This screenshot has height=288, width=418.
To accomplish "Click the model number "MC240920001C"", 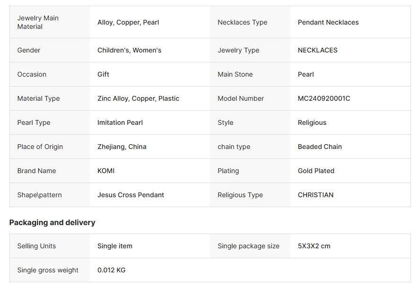I will click(324, 98).
